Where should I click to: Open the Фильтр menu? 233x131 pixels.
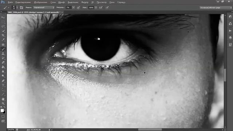pos(85,2)
